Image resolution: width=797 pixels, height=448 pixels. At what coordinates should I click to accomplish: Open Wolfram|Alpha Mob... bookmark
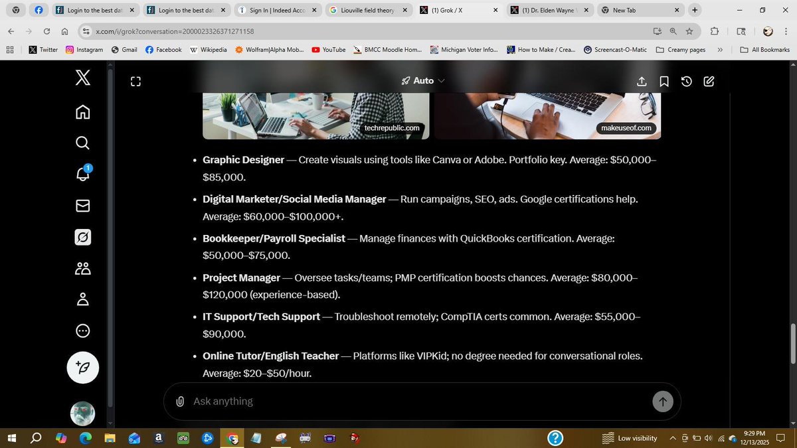(x=270, y=50)
